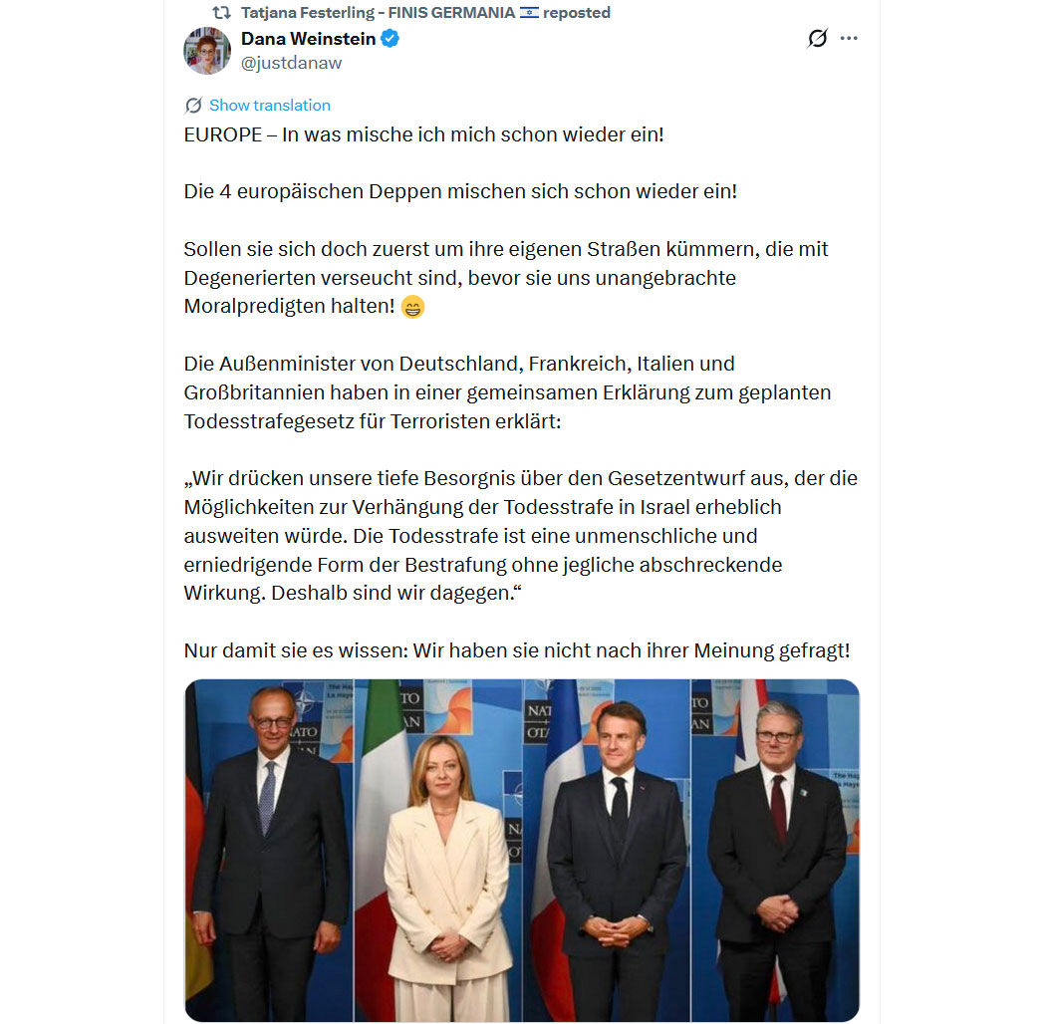Screen dimensions: 1046x1024
Task: Open Dana Weinstein's profile avatar
Action: (207, 51)
